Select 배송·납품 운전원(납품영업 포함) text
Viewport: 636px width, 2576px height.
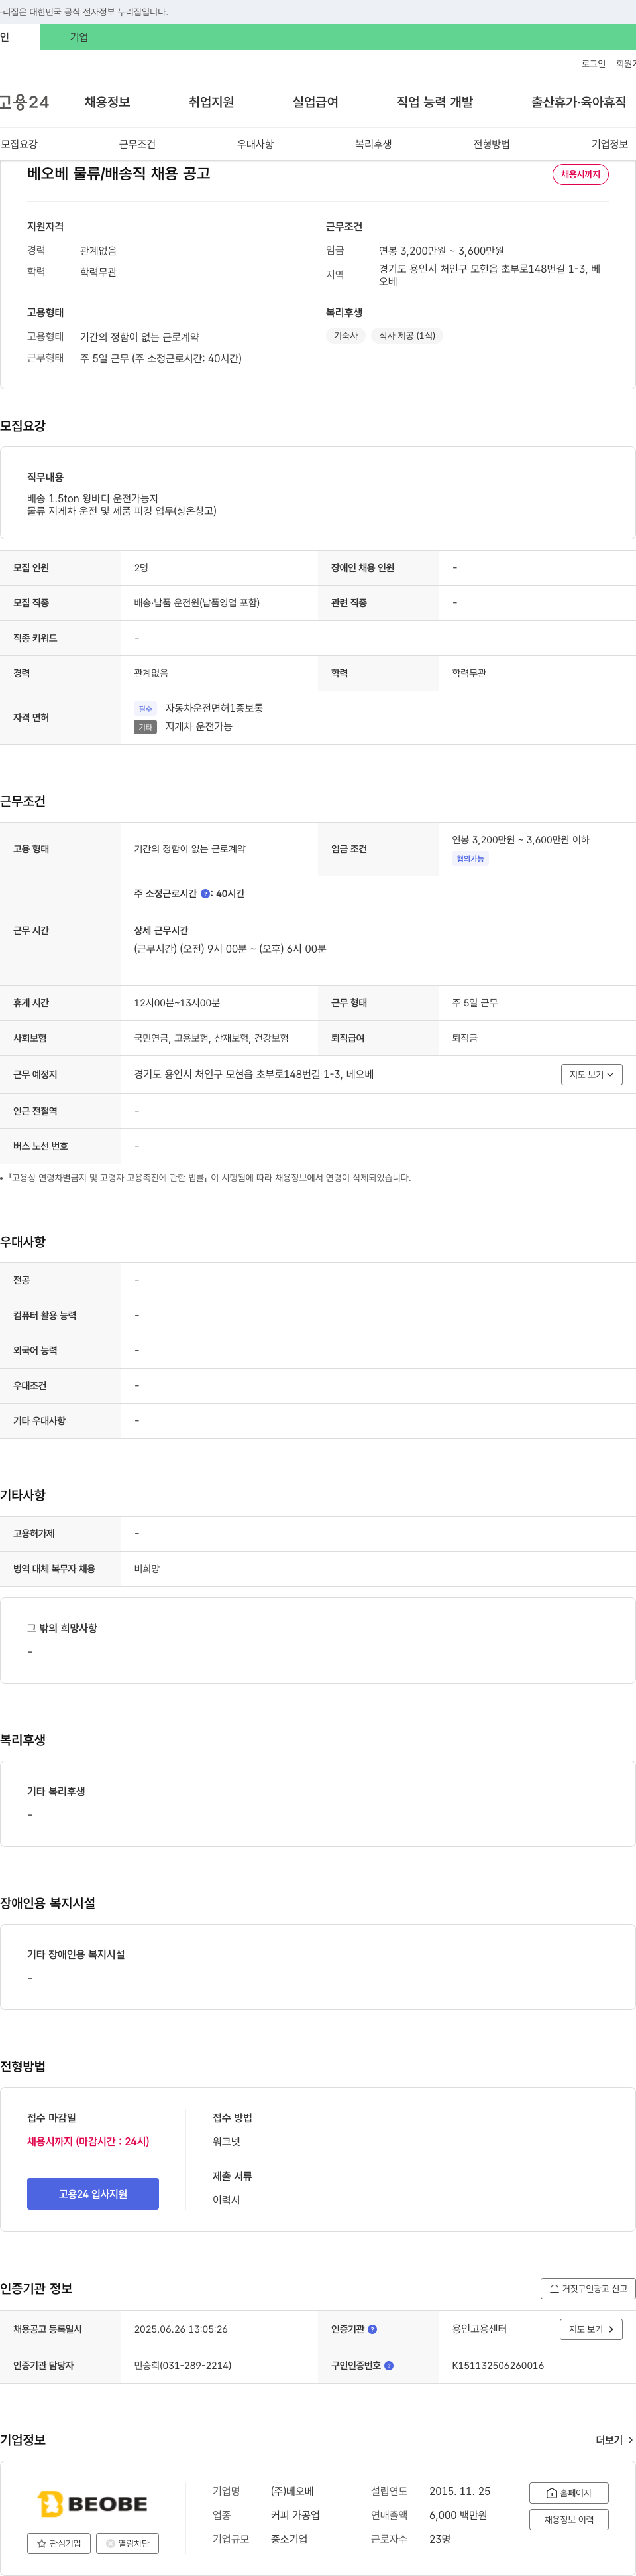pos(197,603)
